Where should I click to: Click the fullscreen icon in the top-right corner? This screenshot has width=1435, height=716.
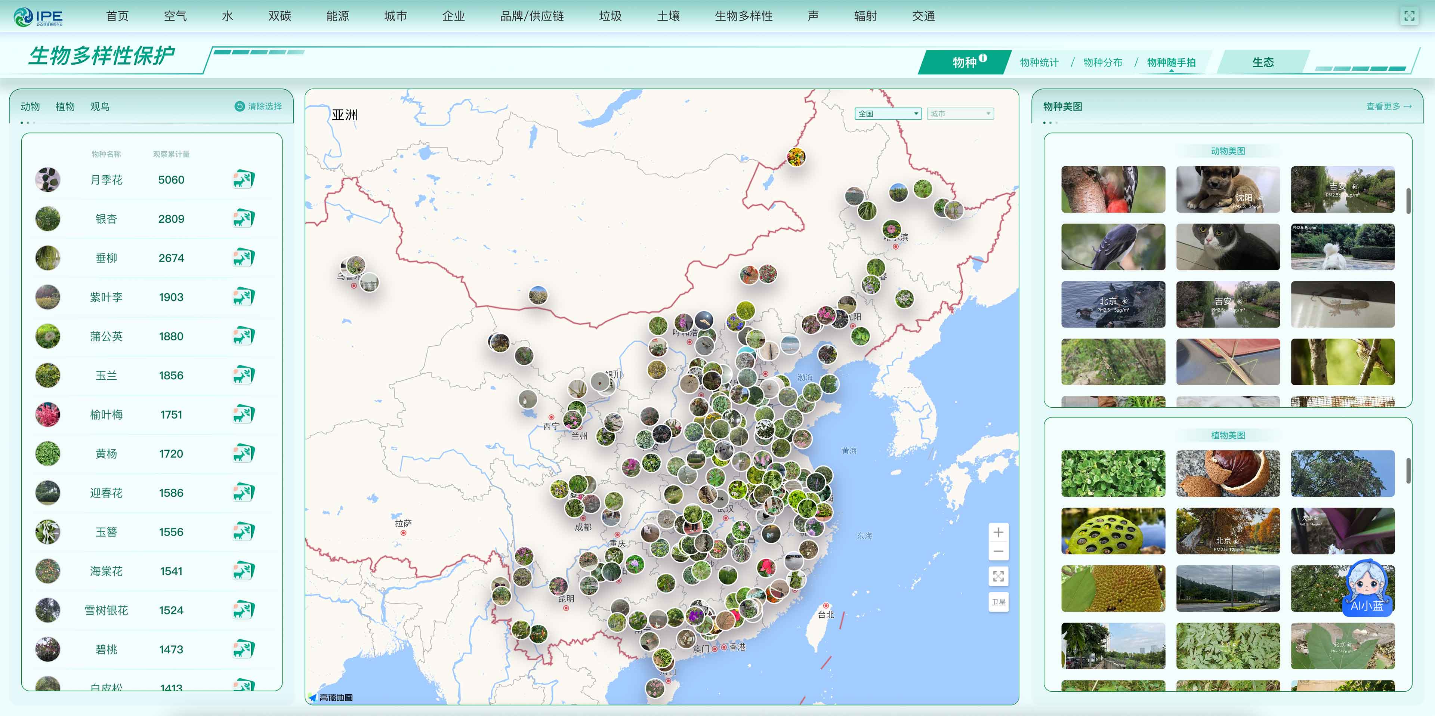[x=1409, y=16]
